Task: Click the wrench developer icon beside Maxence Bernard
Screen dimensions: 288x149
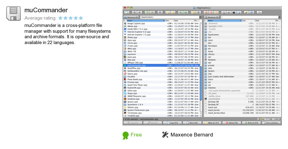Action: (x=165, y=135)
